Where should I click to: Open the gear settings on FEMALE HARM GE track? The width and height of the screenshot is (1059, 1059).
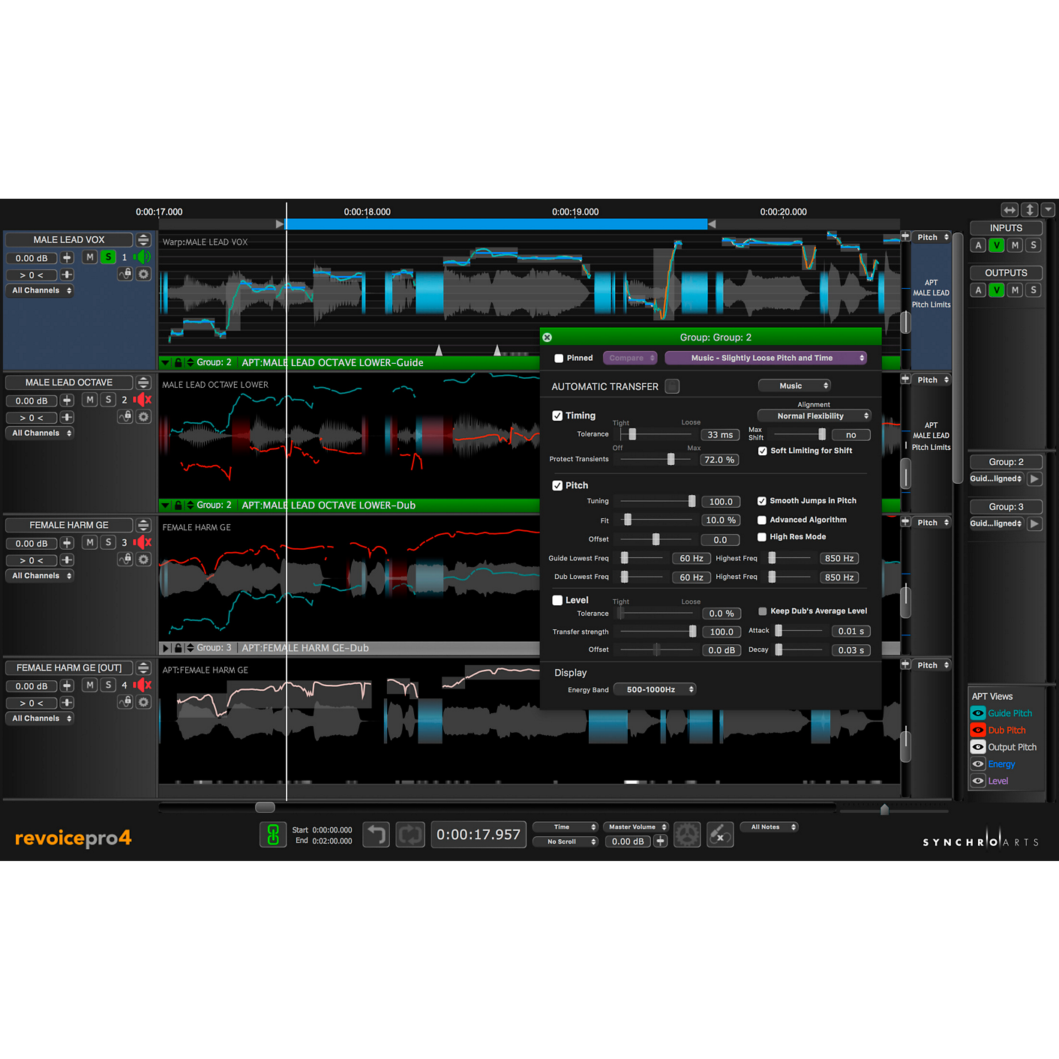143,559
